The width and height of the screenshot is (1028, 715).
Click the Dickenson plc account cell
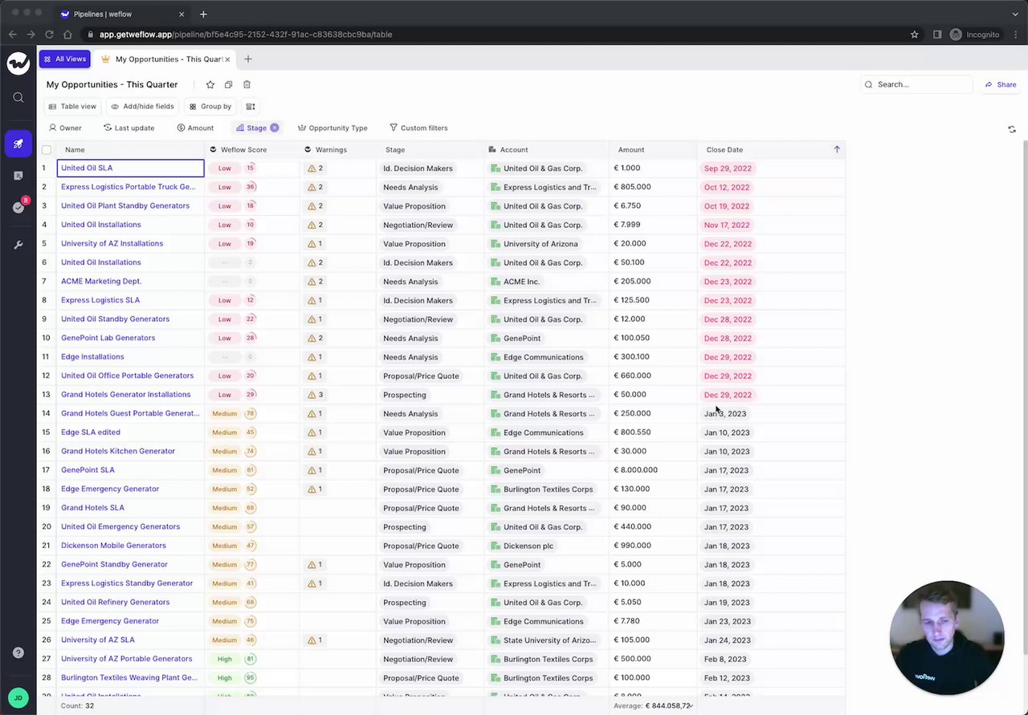(x=528, y=546)
